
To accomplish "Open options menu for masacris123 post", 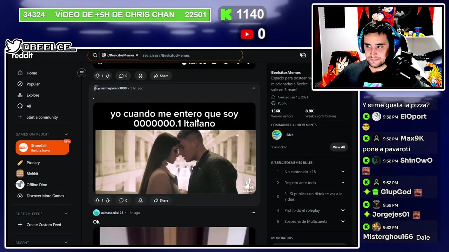I will (253, 213).
